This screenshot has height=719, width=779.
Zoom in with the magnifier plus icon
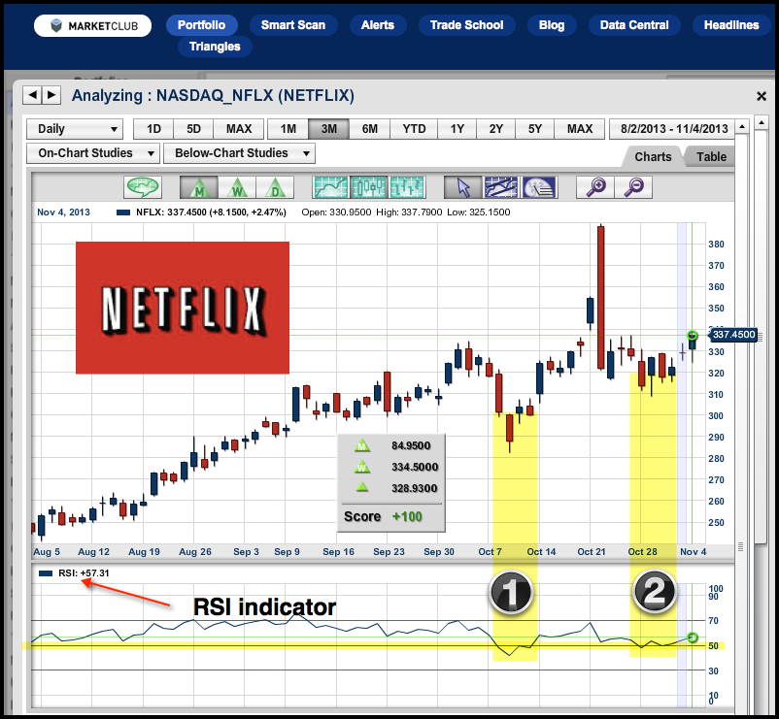[x=595, y=187]
